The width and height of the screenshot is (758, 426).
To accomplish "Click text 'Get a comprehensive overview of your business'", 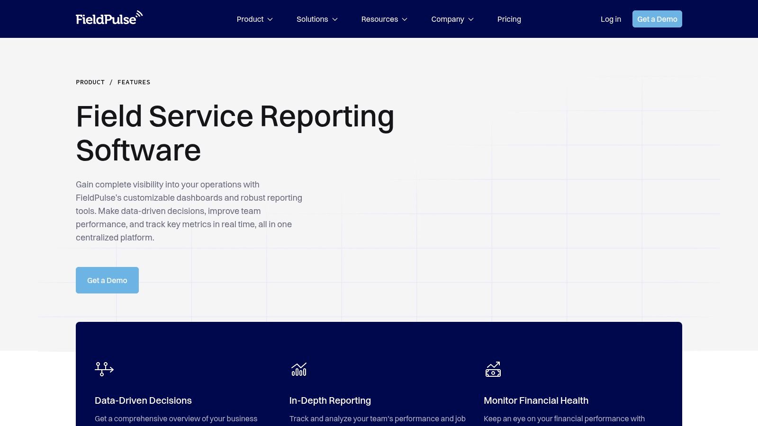I will [x=176, y=418].
